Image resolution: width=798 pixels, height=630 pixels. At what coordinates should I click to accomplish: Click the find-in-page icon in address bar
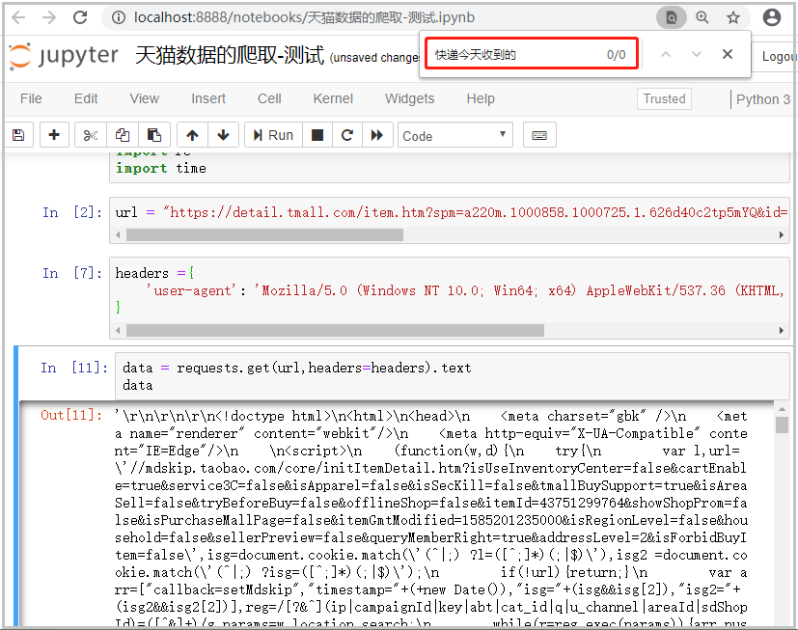672,17
